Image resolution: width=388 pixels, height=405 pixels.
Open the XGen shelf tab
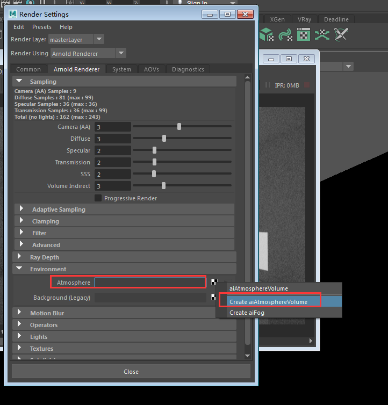click(277, 19)
